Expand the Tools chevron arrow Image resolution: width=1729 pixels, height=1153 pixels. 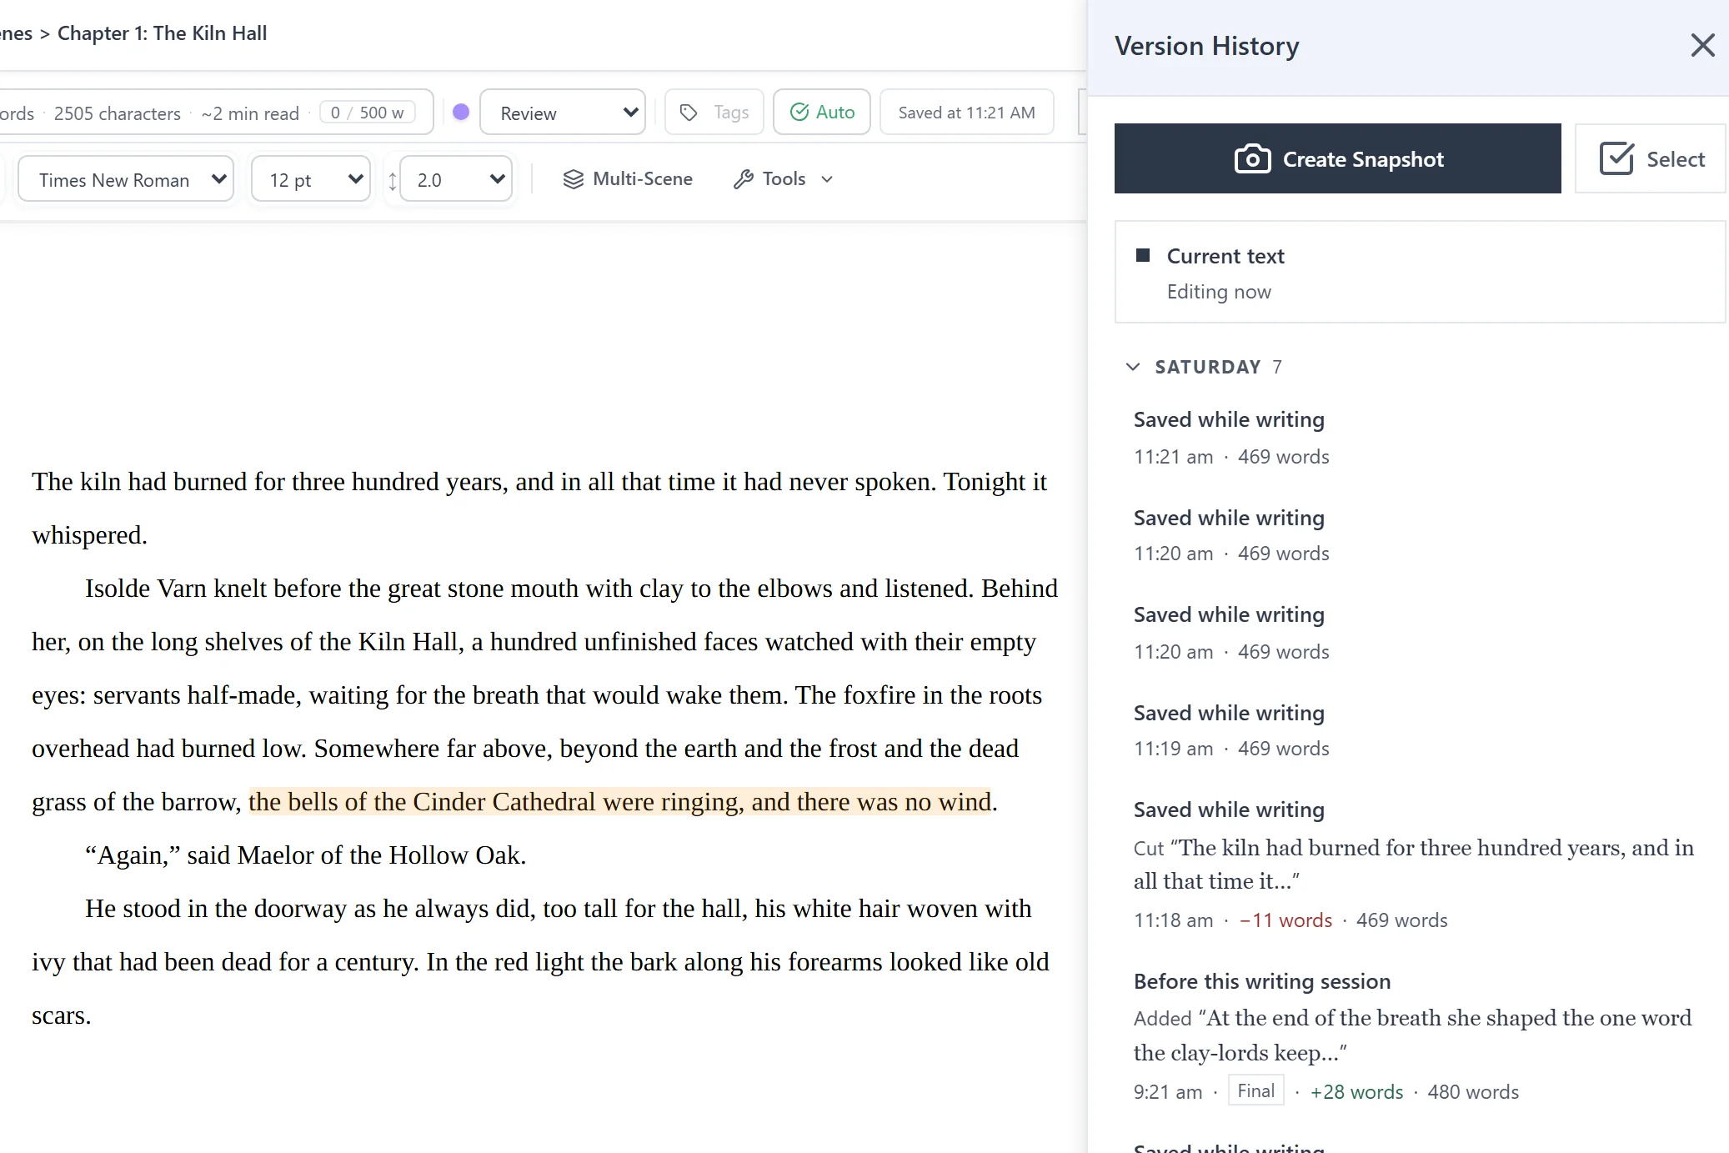pyautogui.click(x=827, y=179)
